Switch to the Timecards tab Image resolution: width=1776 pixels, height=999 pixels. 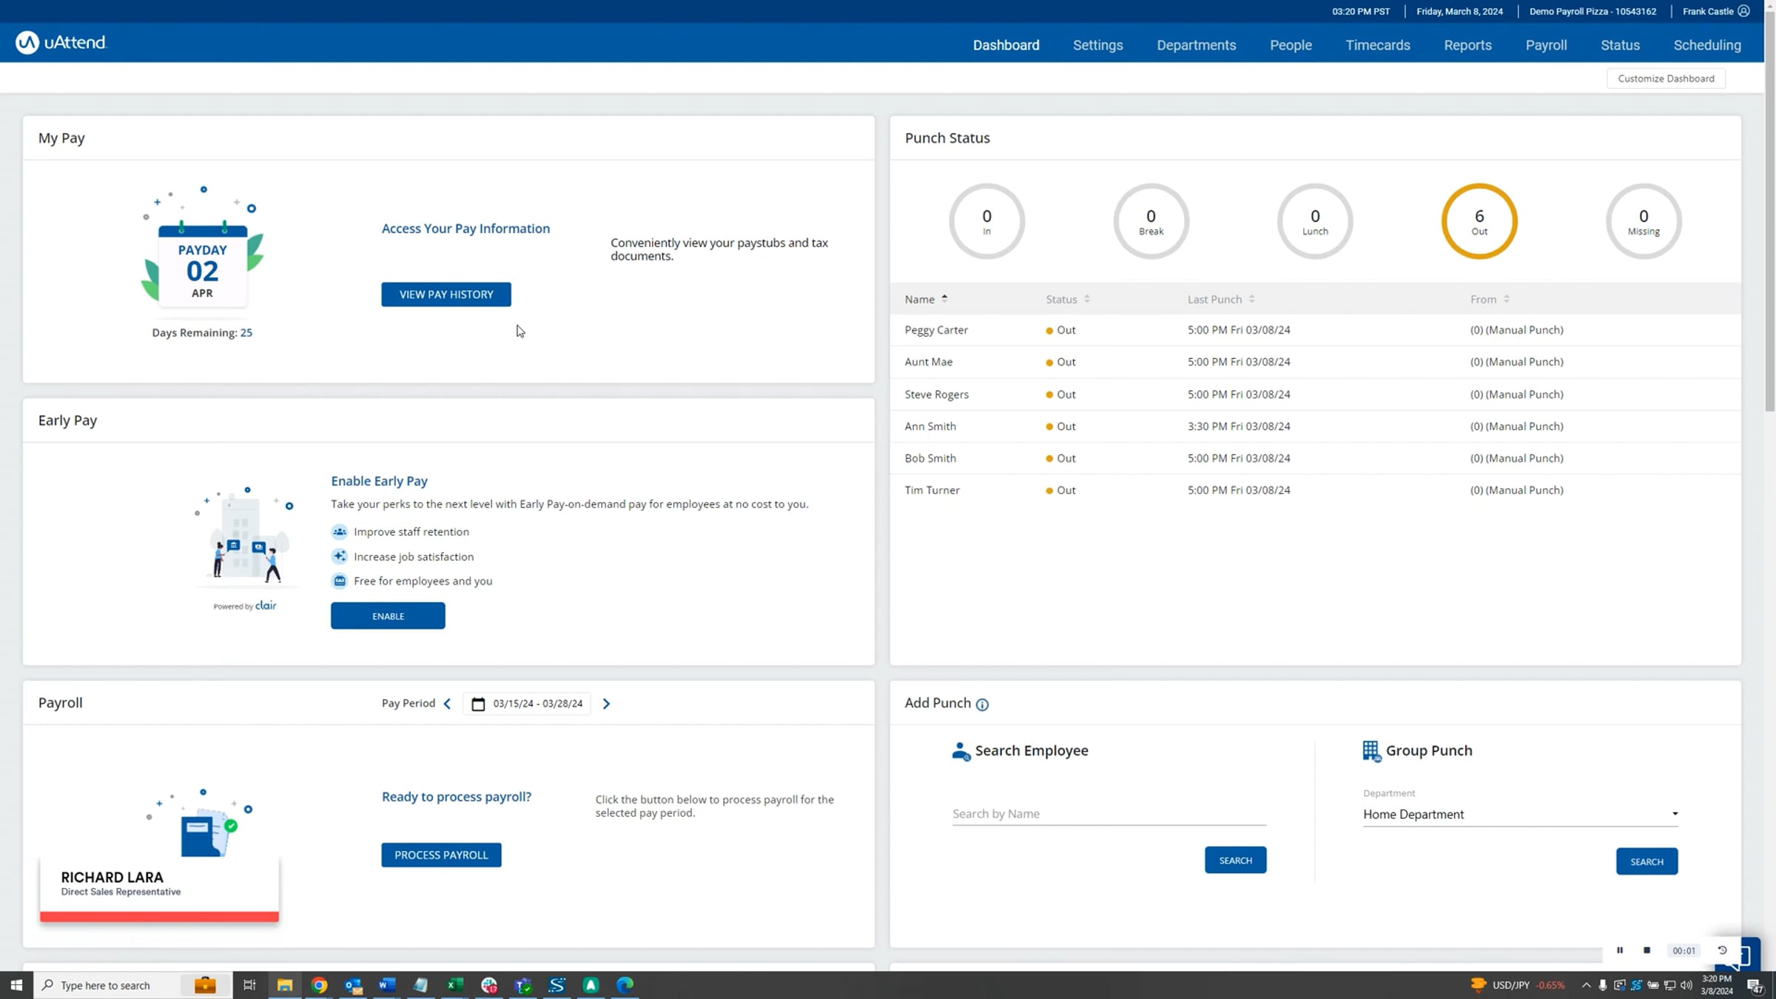[1378, 45]
